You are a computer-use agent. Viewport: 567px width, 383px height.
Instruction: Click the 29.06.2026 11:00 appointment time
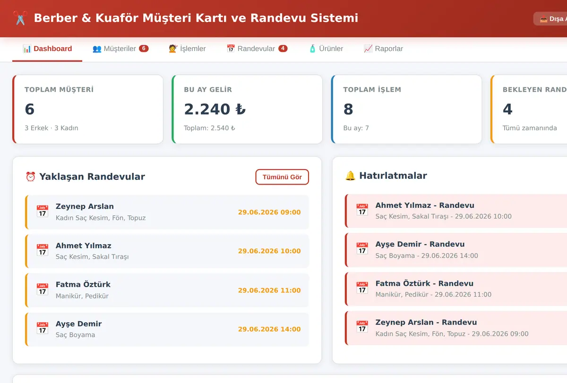[x=269, y=290]
